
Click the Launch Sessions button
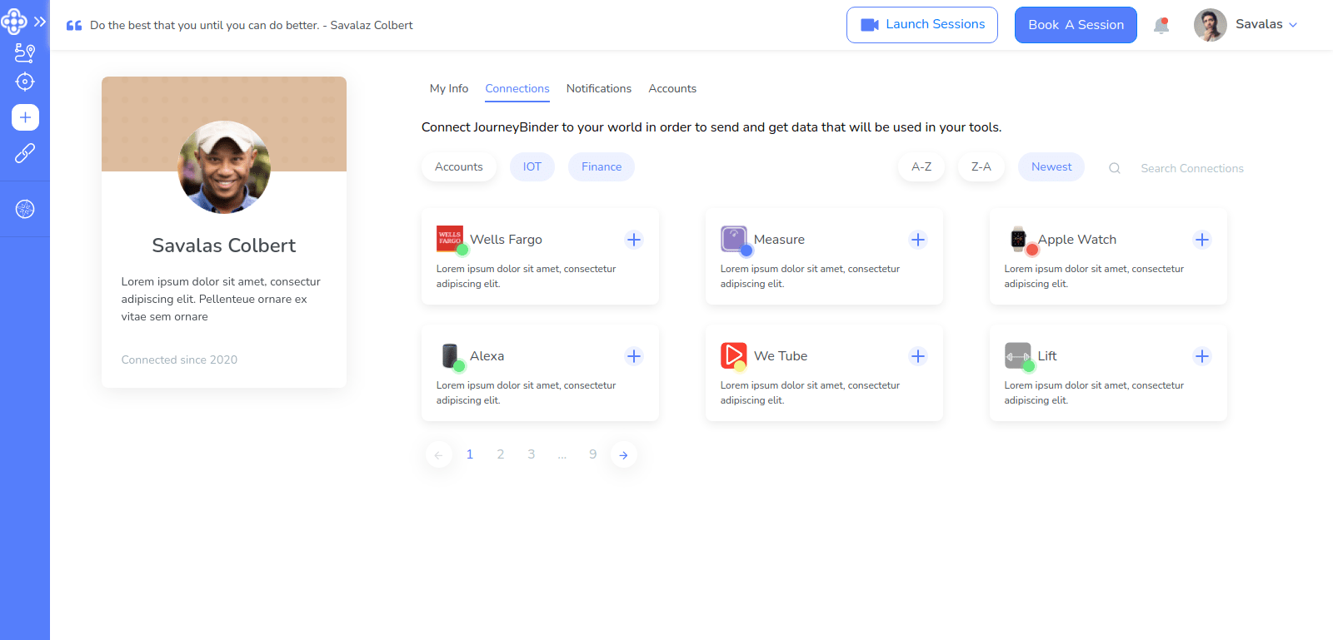point(921,25)
